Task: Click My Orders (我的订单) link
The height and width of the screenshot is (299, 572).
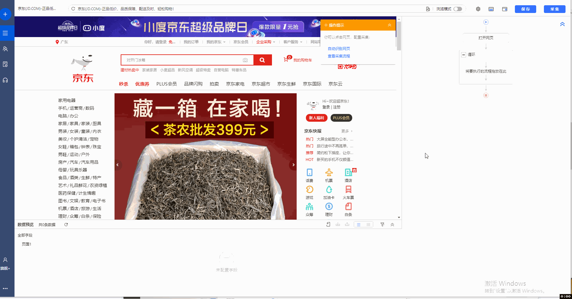Action: click(191, 42)
